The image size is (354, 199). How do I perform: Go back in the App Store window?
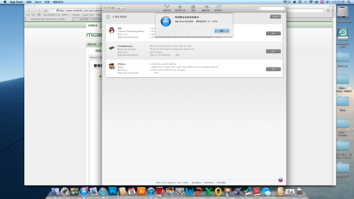coord(118,8)
